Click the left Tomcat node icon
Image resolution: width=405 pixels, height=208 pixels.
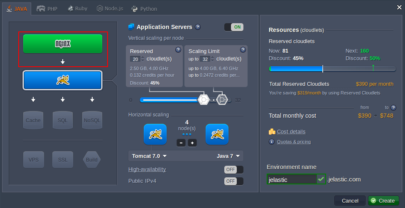tap(155, 134)
